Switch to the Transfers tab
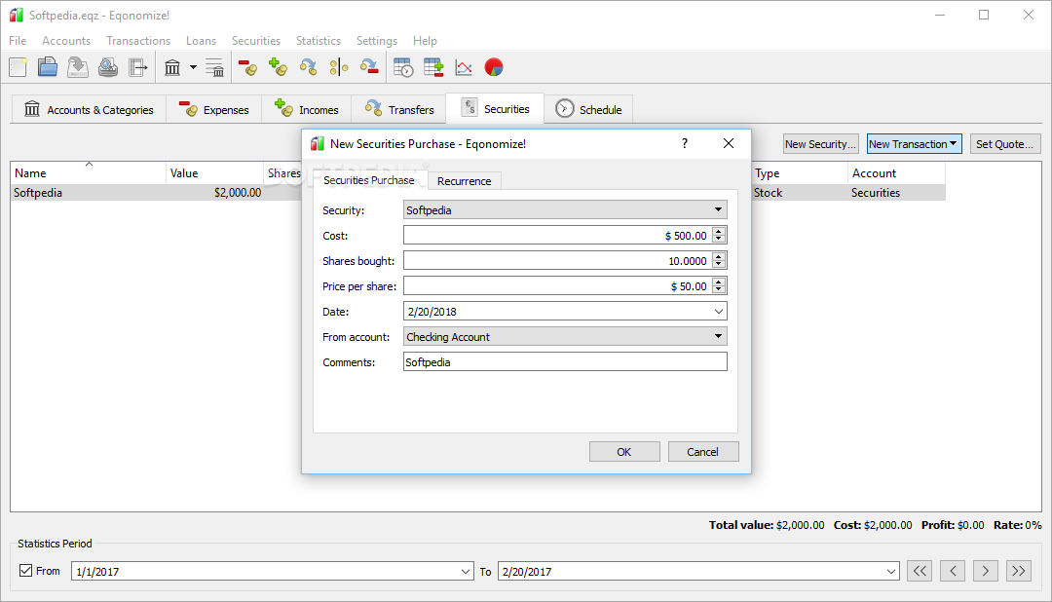 coord(398,109)
